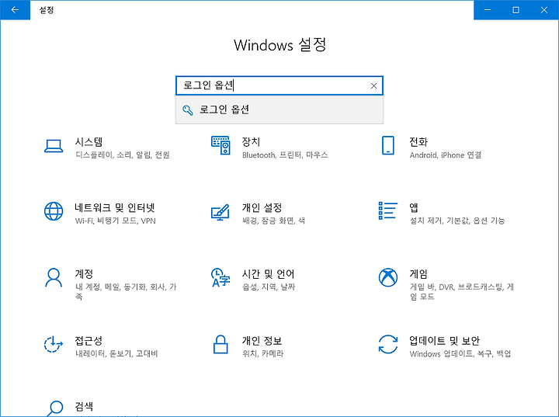The width and height of the screenshot is (559, 417).
Task: Click the 시간 및 언어 clock icon
Action: 220,277
